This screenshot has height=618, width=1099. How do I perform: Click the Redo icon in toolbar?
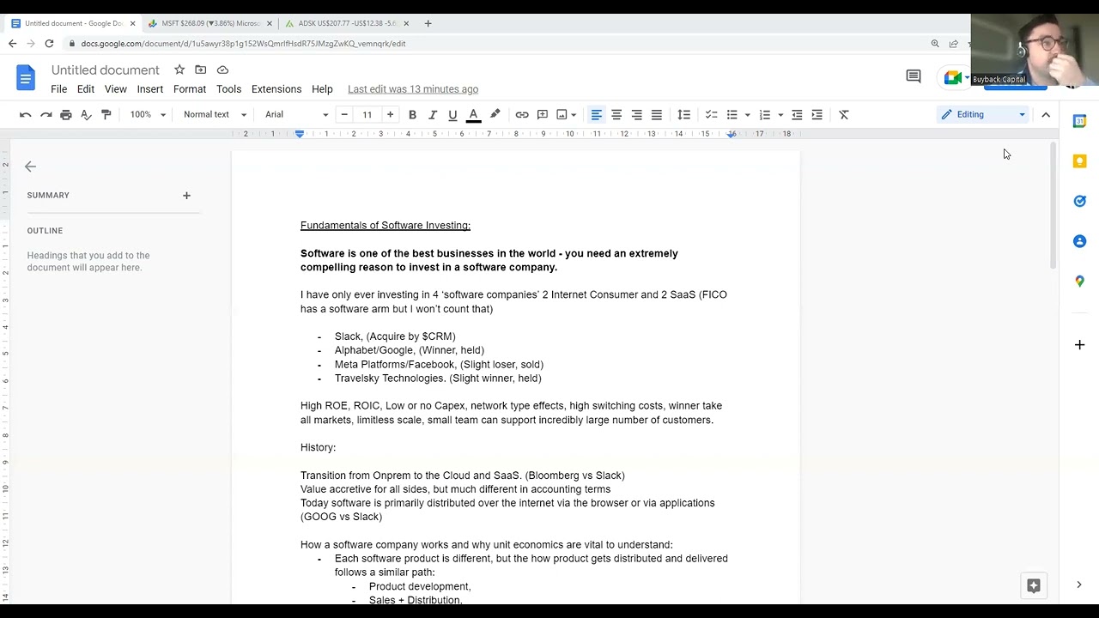coord(46,114)
